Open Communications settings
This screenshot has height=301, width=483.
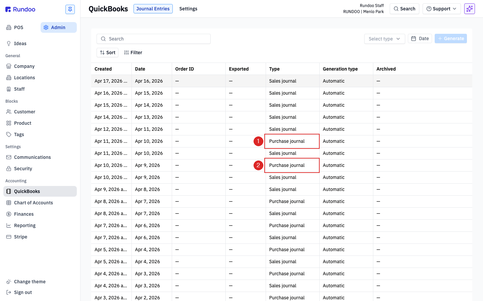point(40,157)
